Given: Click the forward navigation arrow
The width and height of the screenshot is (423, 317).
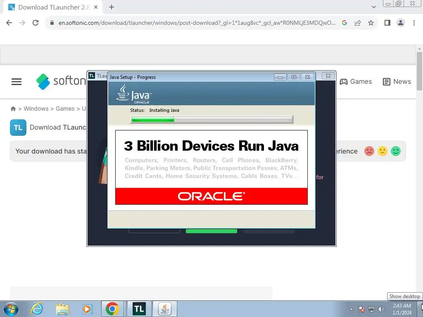Looking at the screenshot, I should pyautogui.click(x=22, y=23).
